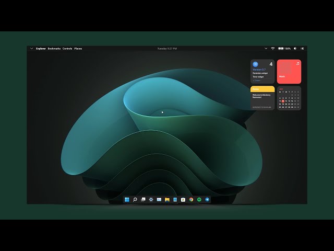Click the yellow Notes header
The height and width of the screenshot is (251, 334).
(263, 89)
